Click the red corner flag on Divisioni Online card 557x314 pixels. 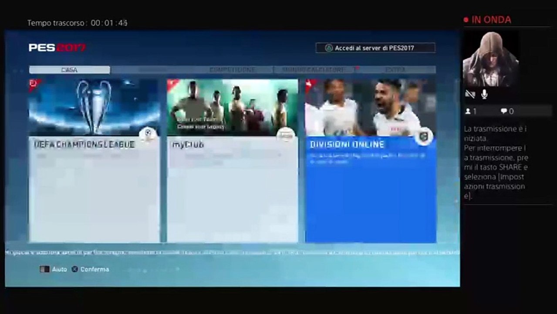pyautogui.click(x=310, y=84)
